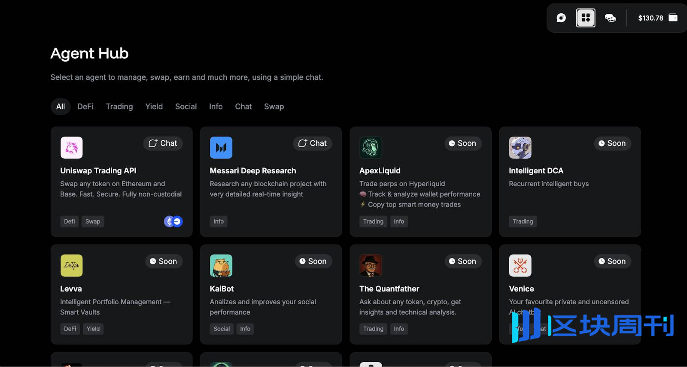The width and height of the screenshot is (687, 367).
Task: Open the coins icon in top bar
Action: point(610,18)
